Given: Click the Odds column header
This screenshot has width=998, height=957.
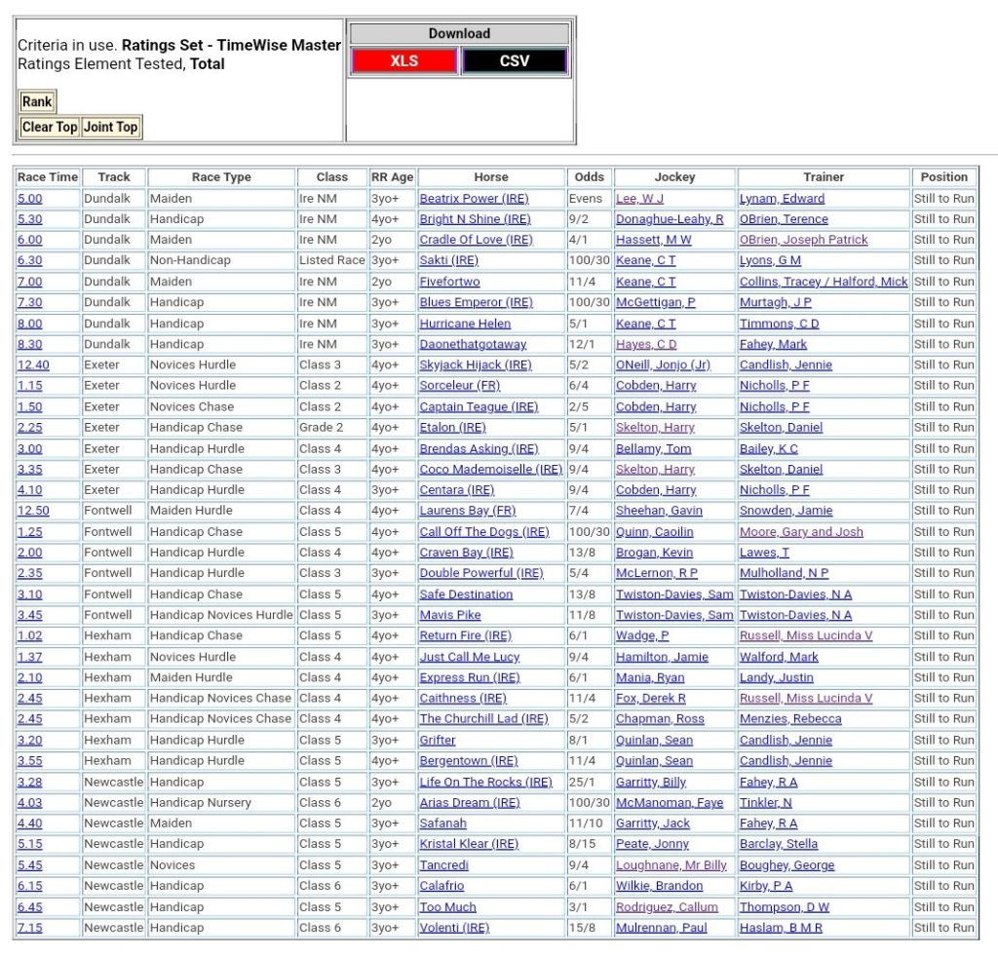Looking at the screenshot, I should click(589, 177).
